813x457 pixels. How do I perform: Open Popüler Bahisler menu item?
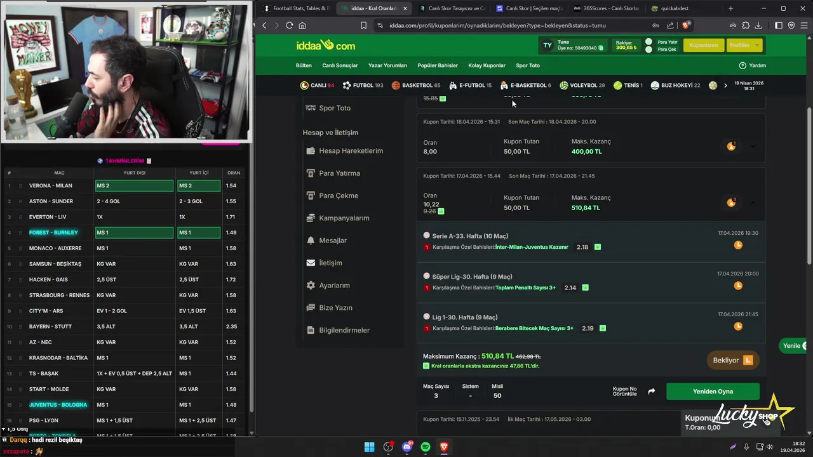(438, 65)
